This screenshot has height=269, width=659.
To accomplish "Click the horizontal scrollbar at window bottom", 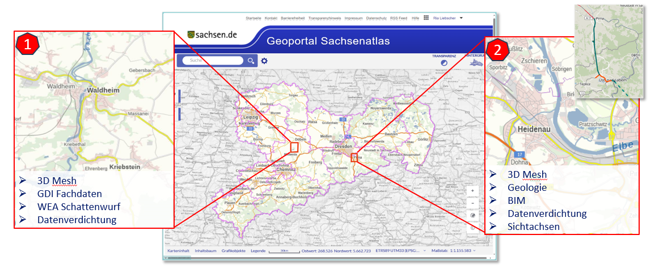I will click(x=328, y=257).
